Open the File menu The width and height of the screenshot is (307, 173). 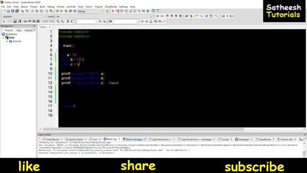pyautogui.click(x=3, y=7)
